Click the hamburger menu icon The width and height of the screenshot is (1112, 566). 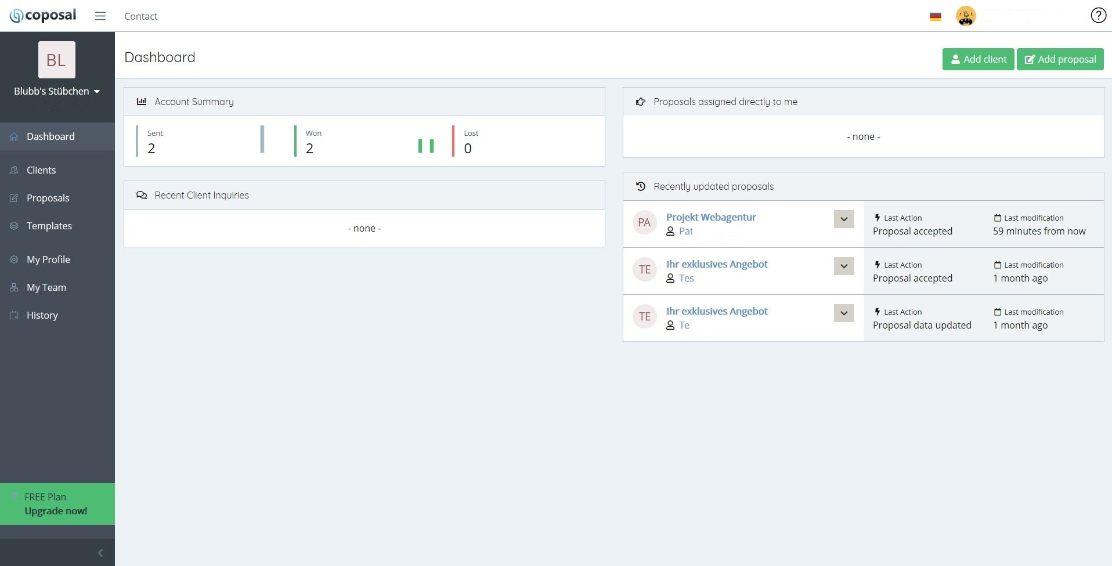pyautogui.click(x=100, y=16)
